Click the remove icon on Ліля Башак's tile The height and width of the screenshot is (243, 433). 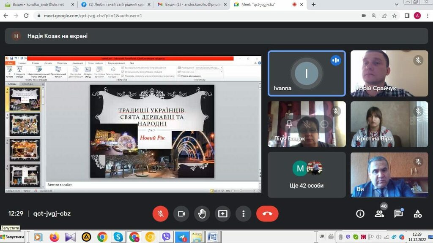pyautogui.click(x=324, y=124)
